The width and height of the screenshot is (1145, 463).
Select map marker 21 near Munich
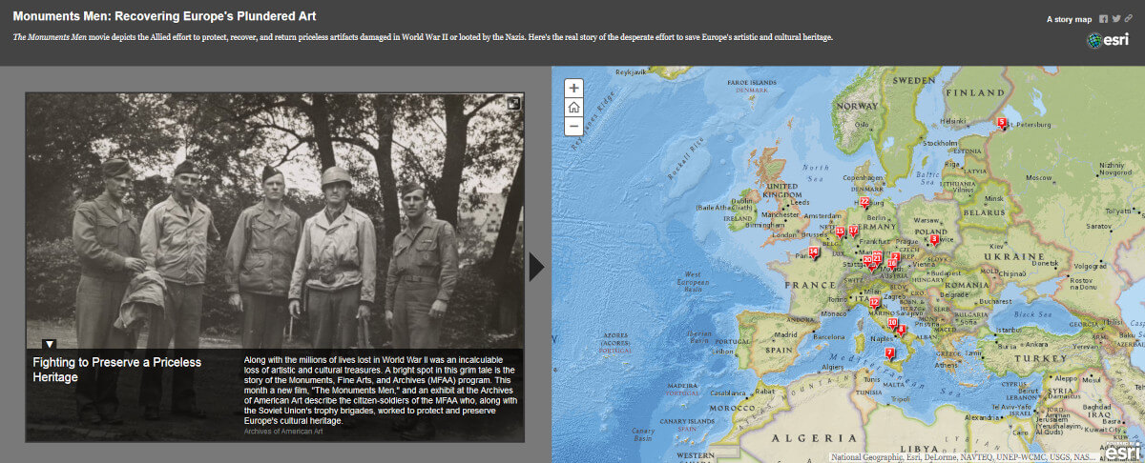878,259
